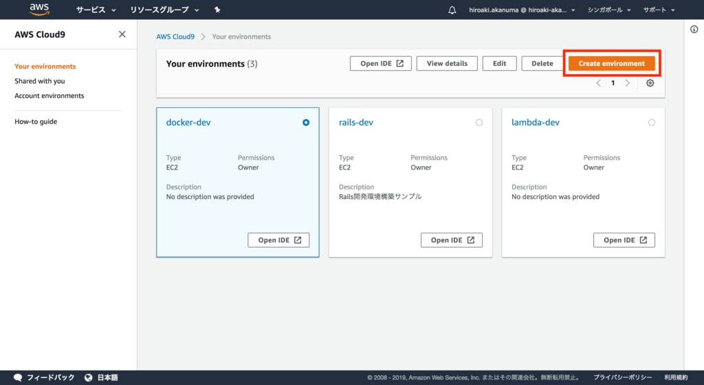Click the pin shortcut icon in navbar
Screen dimensions: 704x385
[x=217, y=10]
